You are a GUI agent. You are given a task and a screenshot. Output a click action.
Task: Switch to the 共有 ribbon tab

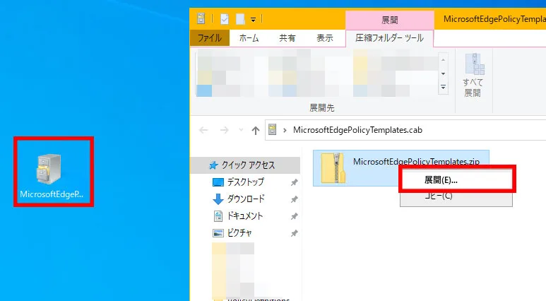coord(287,38)
